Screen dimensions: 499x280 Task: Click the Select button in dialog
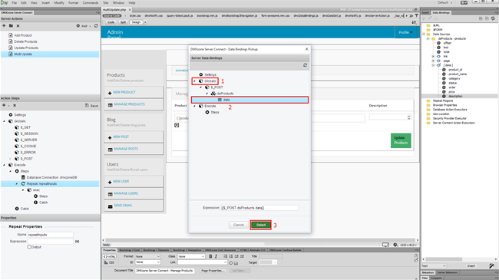point(261,225)
